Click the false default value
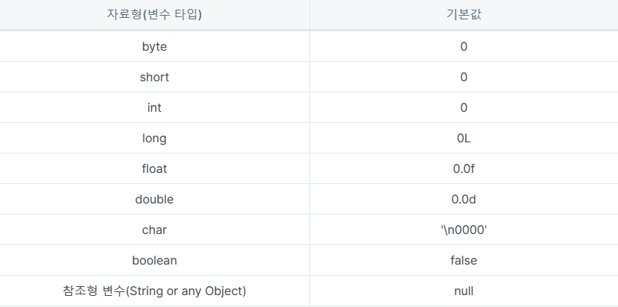The image size is (618, 307). [x=464, y=261]
